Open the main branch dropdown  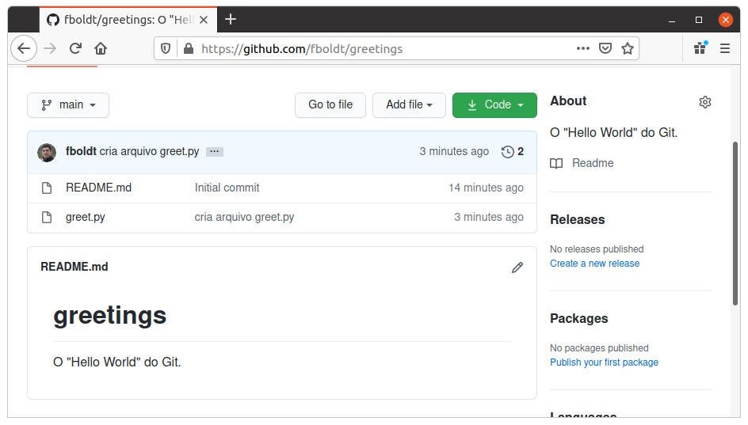pyautogui.click(x=68, y=105)
